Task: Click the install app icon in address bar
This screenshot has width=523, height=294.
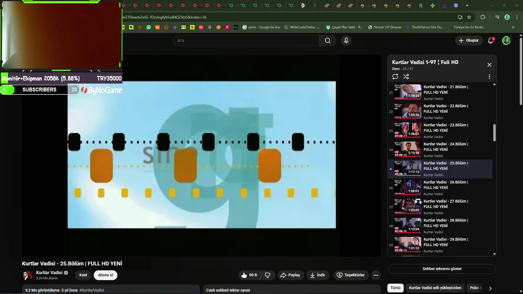Action: click(x=460, y=17)
